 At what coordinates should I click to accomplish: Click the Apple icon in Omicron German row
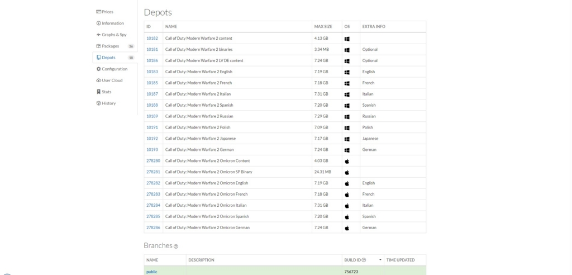click(x=347, y=228)
